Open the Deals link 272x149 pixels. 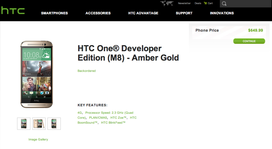[x=198, y=3]
